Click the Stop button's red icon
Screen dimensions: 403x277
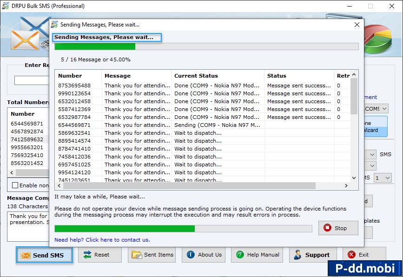point(327,228)
